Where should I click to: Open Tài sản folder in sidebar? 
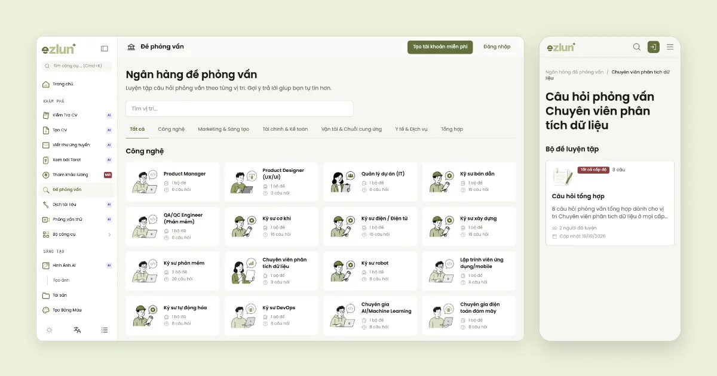click(x=76, y=295)
